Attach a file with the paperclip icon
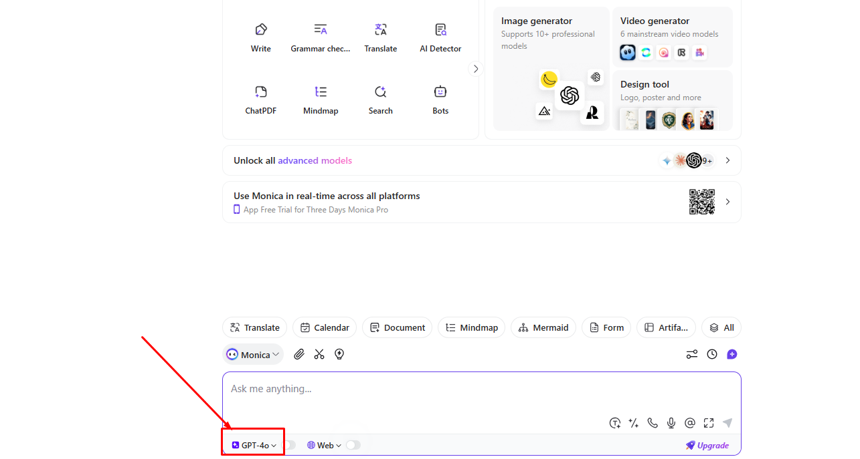Screen dimensions: 860x459 pos(299,354)
